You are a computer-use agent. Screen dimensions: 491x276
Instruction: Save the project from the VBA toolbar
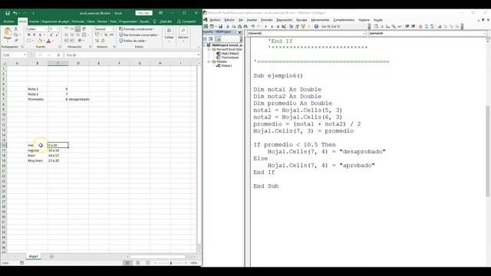point(220,27)
